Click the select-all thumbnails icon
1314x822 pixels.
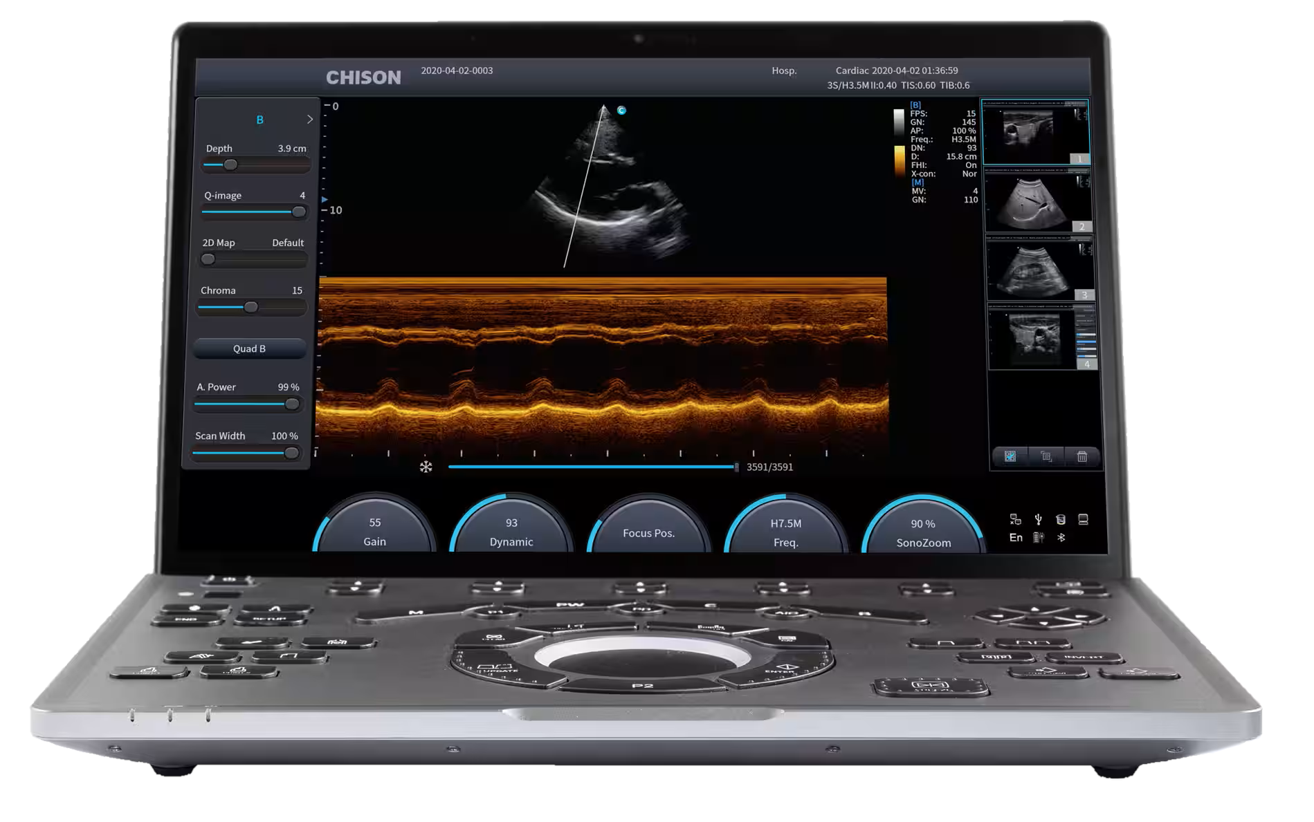tap(1010, 456)
